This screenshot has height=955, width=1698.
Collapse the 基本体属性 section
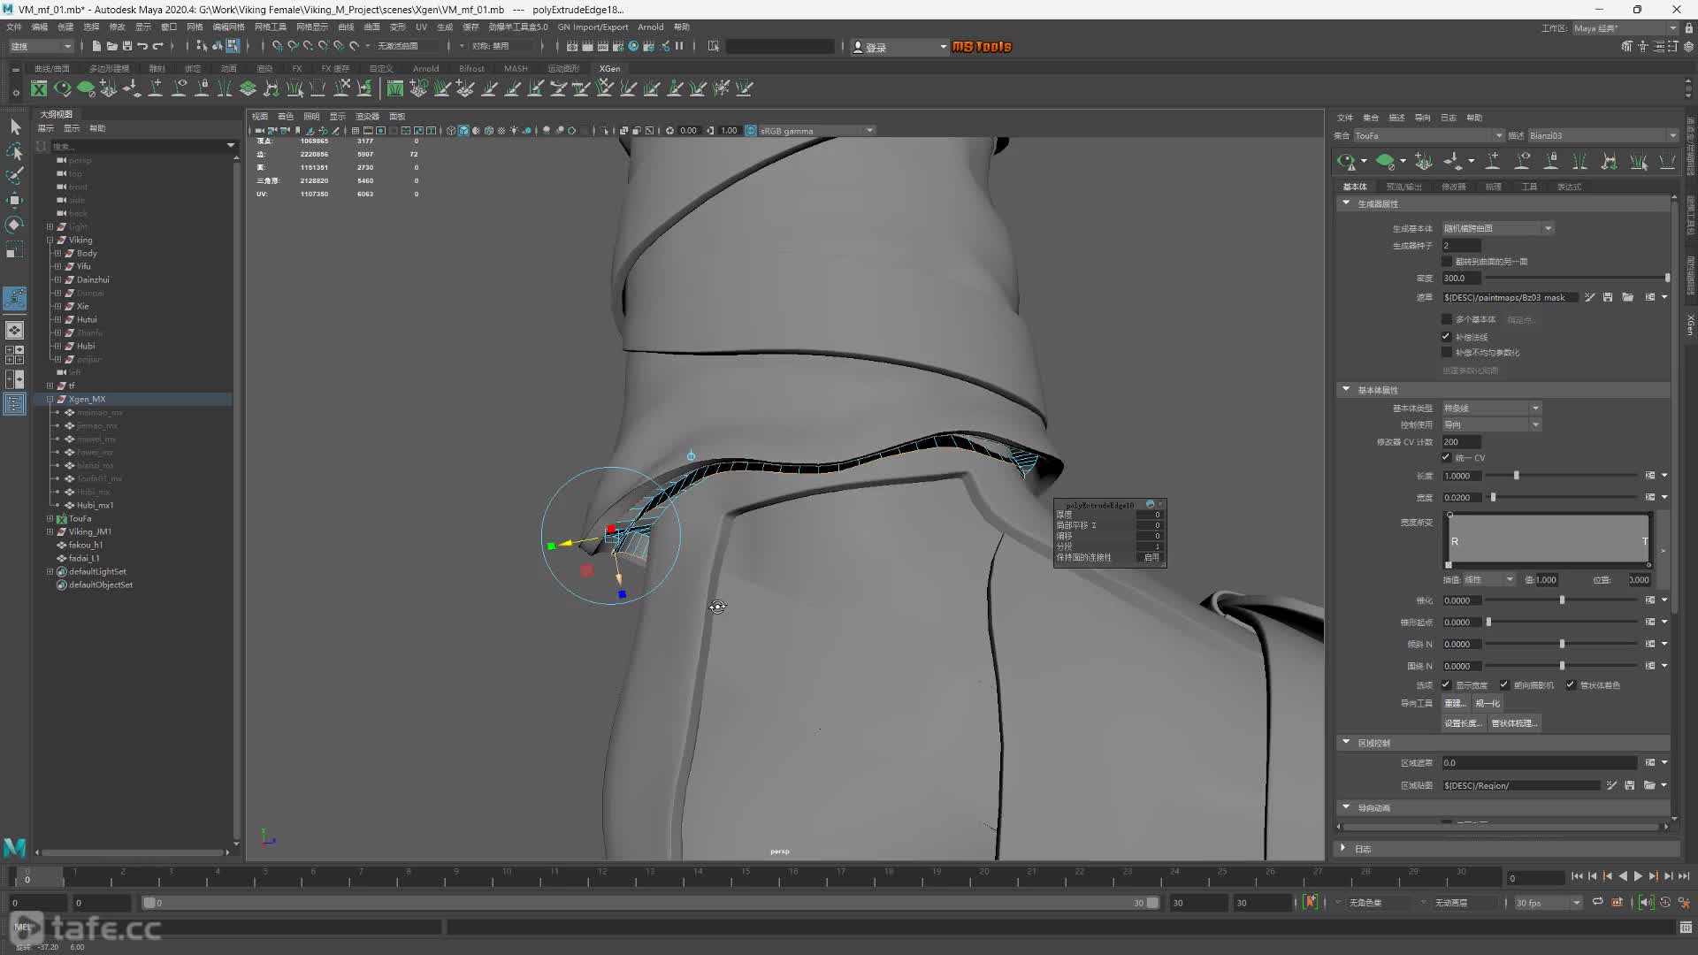click(x=1346, y=389)
